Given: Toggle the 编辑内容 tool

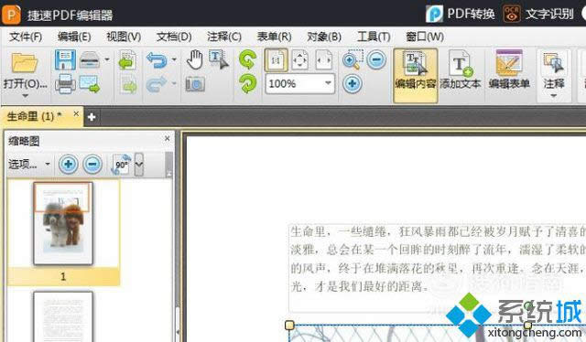Looking at the screenshot, I should click(415, 75).
